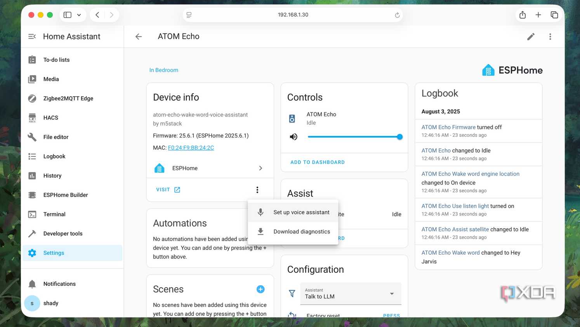The image size is (580, 327).
Task: Select Download diagnostics menu entry
Action: pyautogui.click(x=293, y=232)
